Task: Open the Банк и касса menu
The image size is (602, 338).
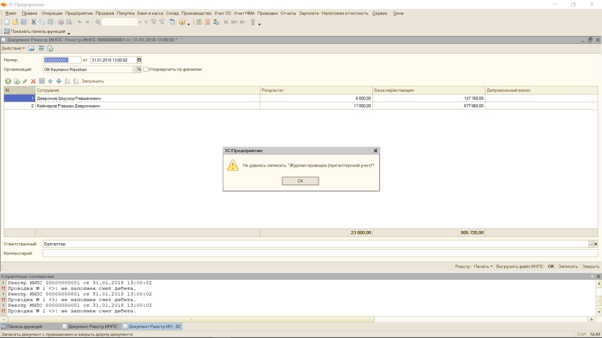Action: pyautogui.click(x=150, y=13)
